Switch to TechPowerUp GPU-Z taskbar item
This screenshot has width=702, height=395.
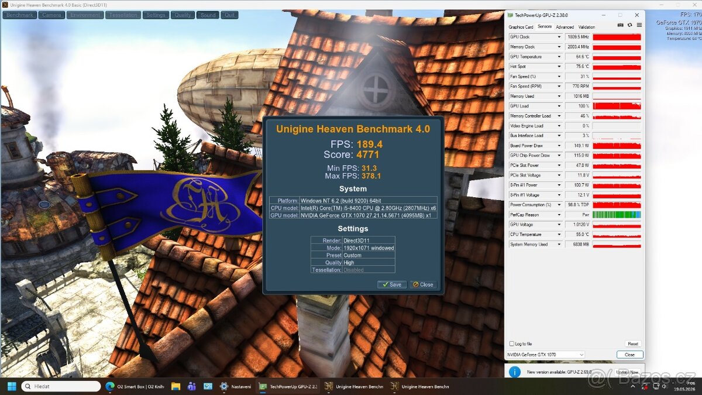[x=288, y=386]
